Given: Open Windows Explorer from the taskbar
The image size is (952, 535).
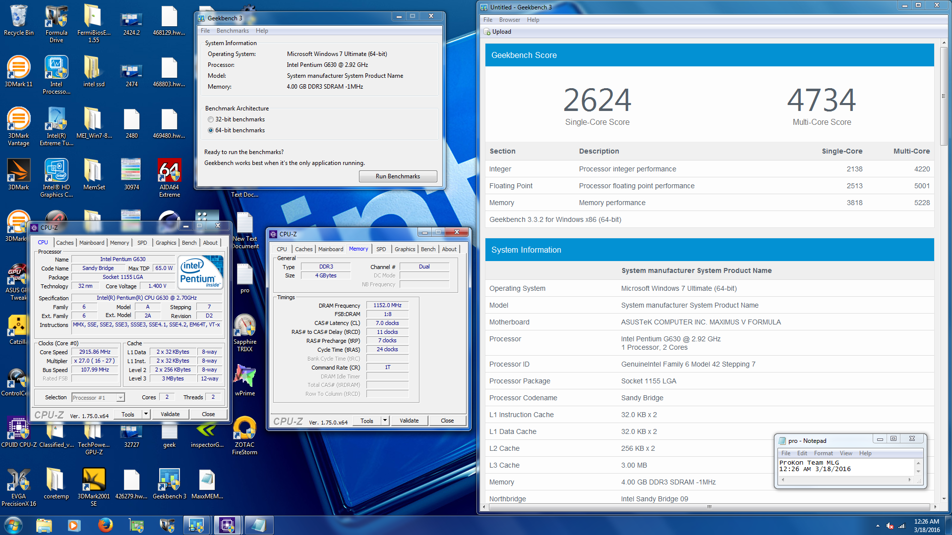Looking at the screenshot, I should (x=44, y=525).
